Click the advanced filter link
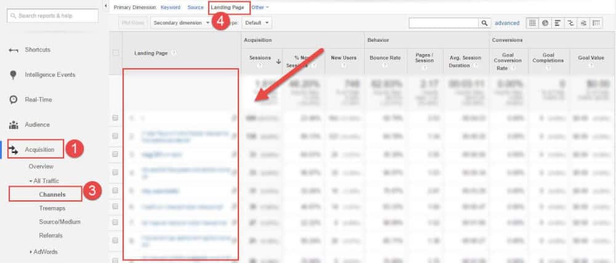The height and width of the screenshot is (263, 616). tap(507, 23)
